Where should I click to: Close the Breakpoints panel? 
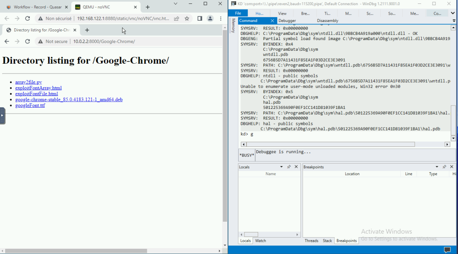tap(452, 167)
